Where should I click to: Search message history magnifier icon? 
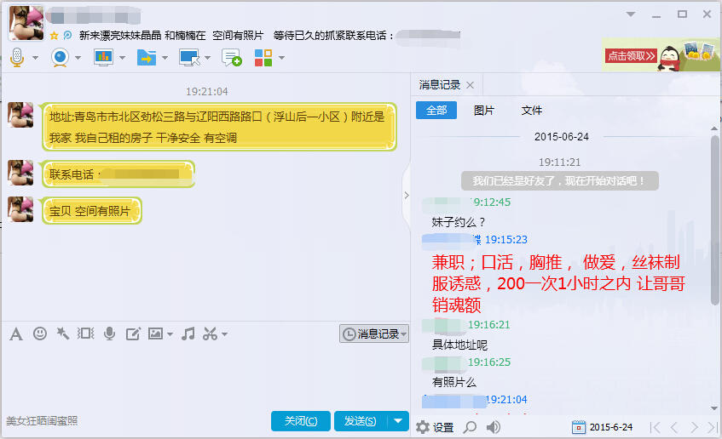[x=470, y=427]
